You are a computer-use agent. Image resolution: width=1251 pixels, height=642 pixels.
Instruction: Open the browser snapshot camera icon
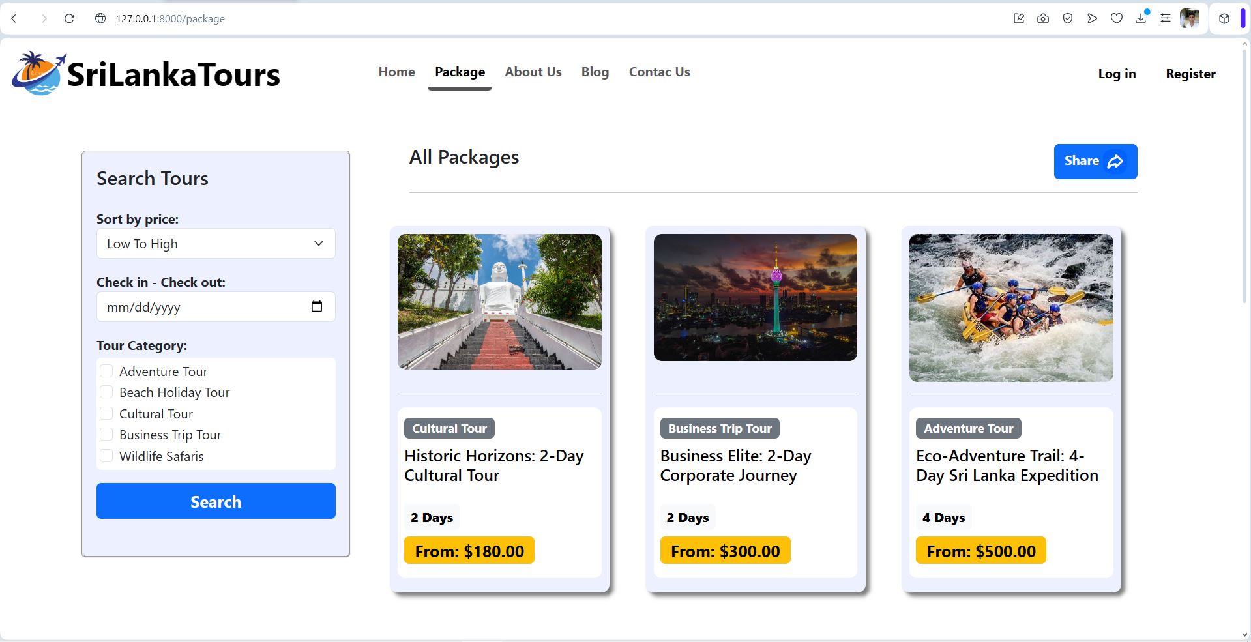tap(1043, 18)
